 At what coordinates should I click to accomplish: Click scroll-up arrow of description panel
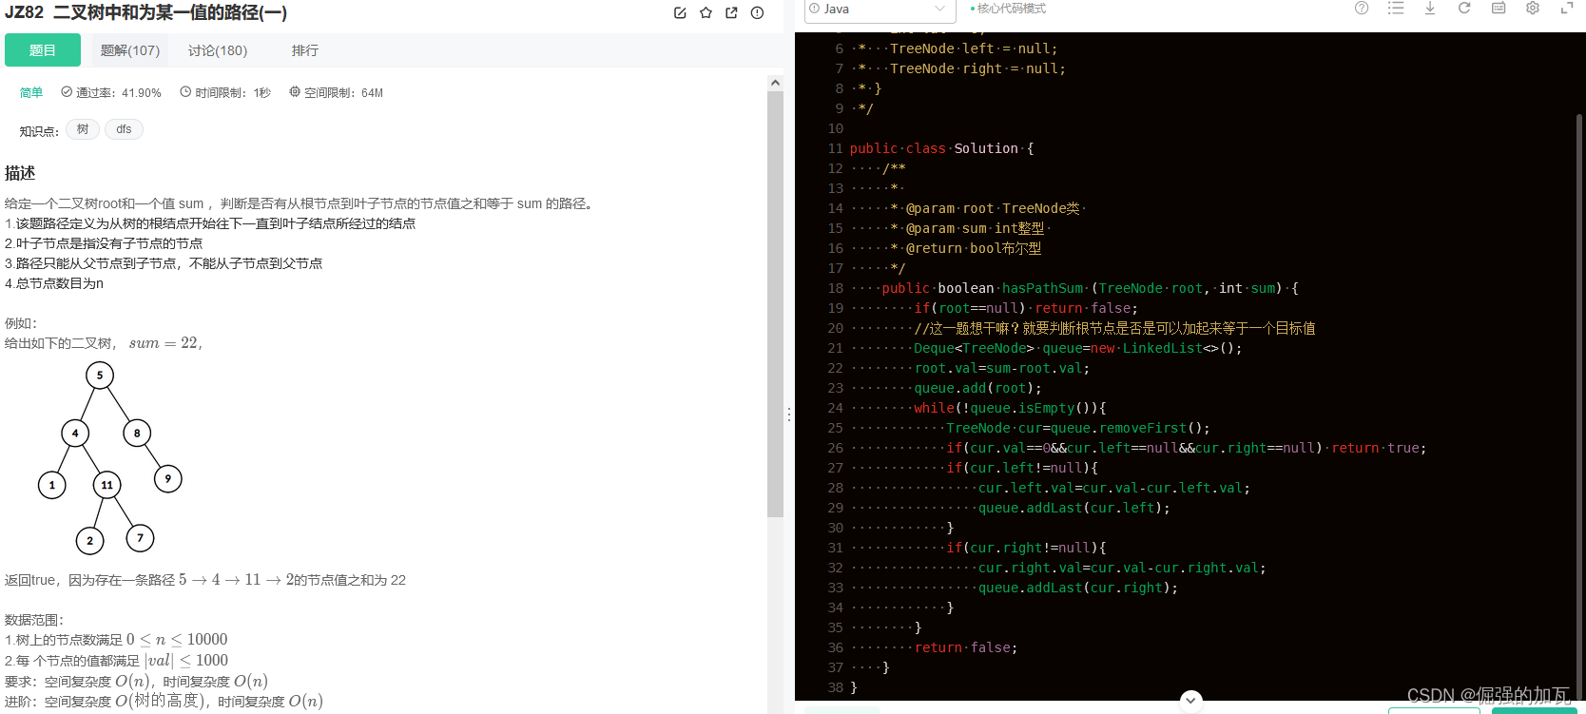coord(776,83)
